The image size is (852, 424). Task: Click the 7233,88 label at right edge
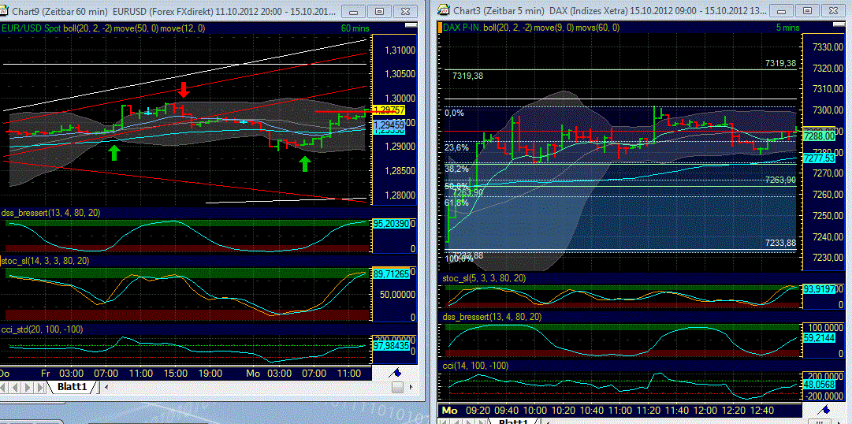[781, 243]
